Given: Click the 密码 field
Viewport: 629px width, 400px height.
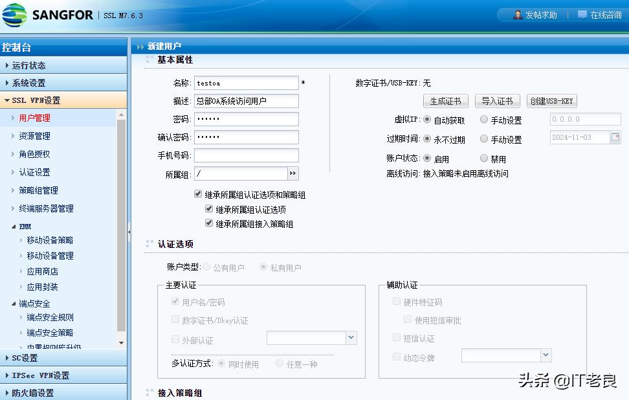Looking at the screenshot, I should click(247, 119).
